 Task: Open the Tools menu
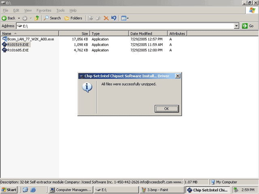pyautogui.click(x=60, y=11)
